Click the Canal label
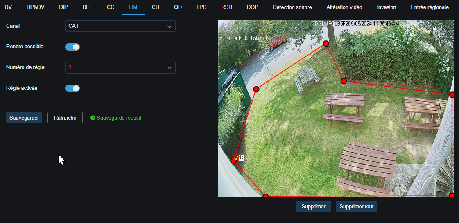The height and width of the screenshot is (223, 459). [x=13, y=26]
